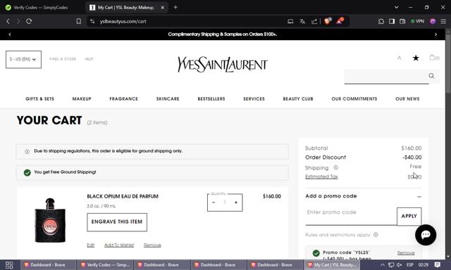Viewport: 451px width, 270px height.
Task: Remove Black Opium from the cart
Action: pos(152,245)
